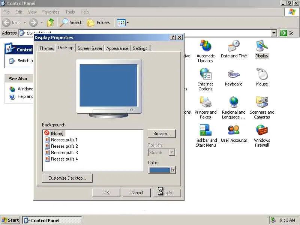Click the Cancel button
Image resolution: width=300 pixels, height=225 pixels.
point(136,192)
